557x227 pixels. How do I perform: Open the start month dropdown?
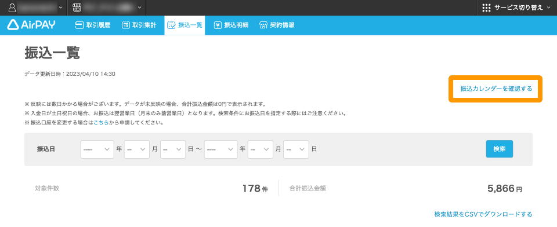[137, 149]
